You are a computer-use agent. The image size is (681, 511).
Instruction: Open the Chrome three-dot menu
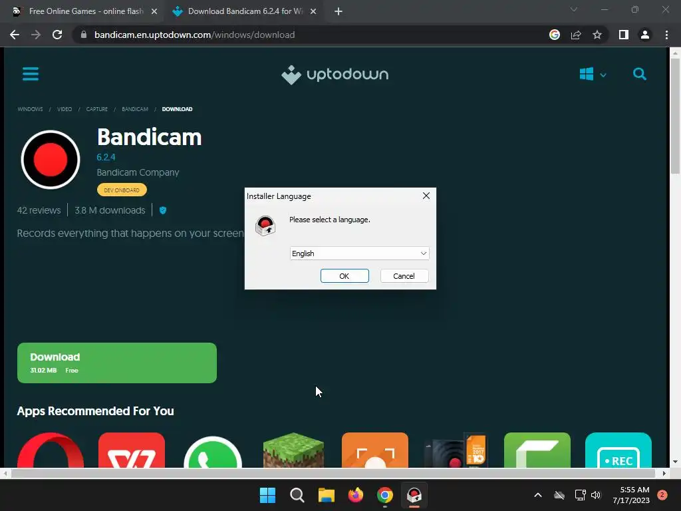pyautogui.click(x=666, y=35)
